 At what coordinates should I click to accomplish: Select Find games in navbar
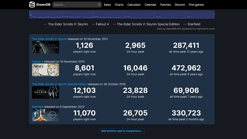196,5
